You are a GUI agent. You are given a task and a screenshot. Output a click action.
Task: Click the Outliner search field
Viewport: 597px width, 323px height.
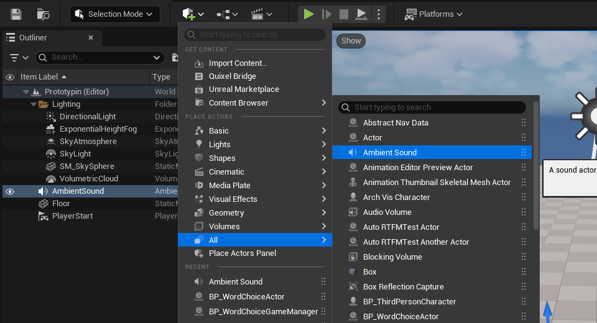pyautogui.click(x=99, y=57)
